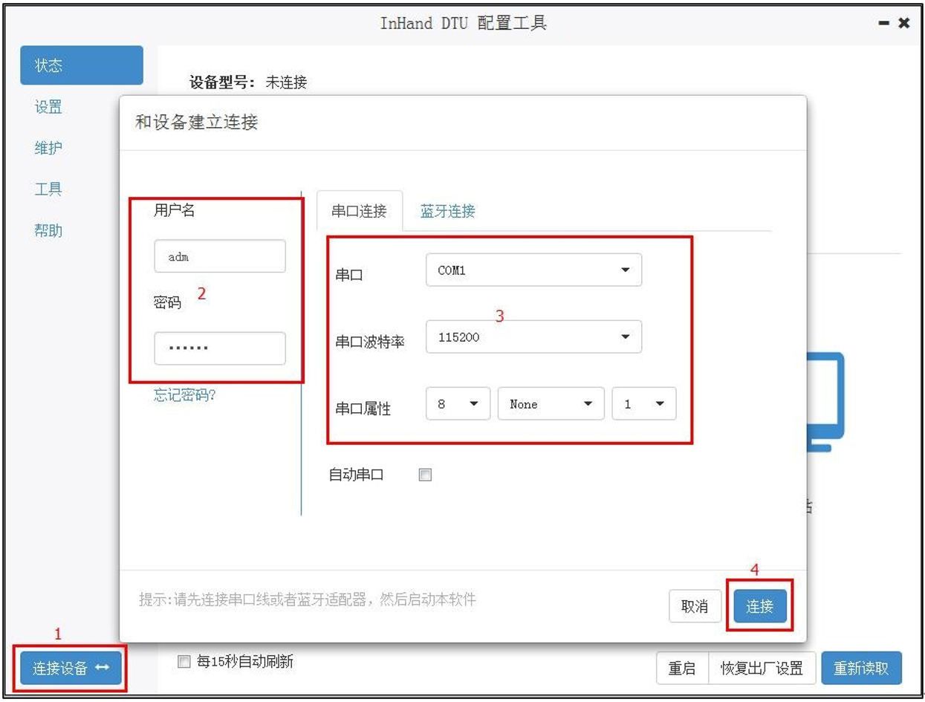Click the 用户名 input field

pos(220,256)
